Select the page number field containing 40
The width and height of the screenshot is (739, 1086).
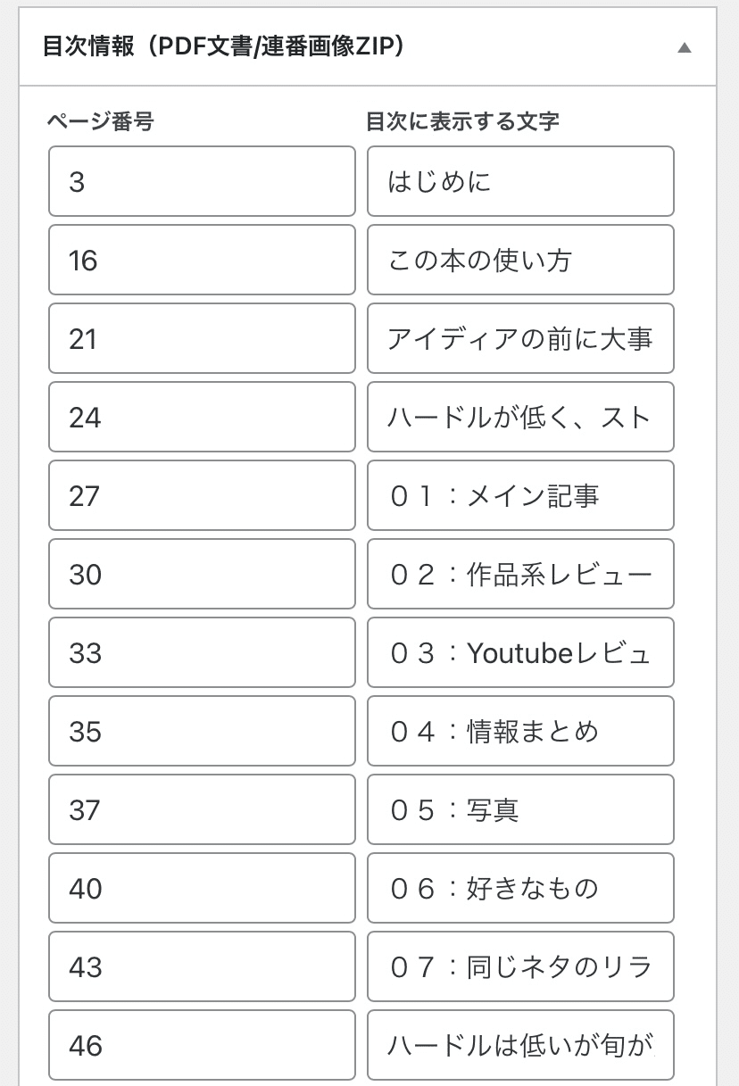[x=202, y=888]
